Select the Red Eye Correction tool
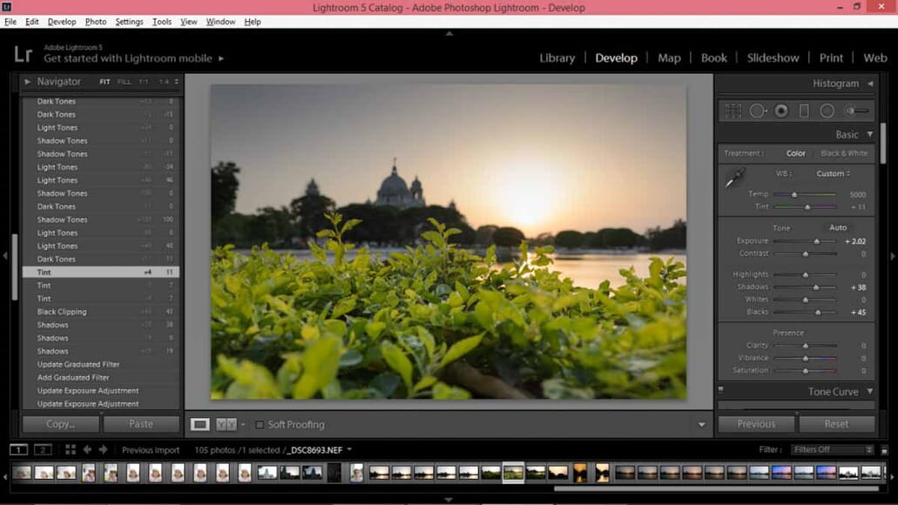This screenshot has height=505, width=898. point(781,111)
